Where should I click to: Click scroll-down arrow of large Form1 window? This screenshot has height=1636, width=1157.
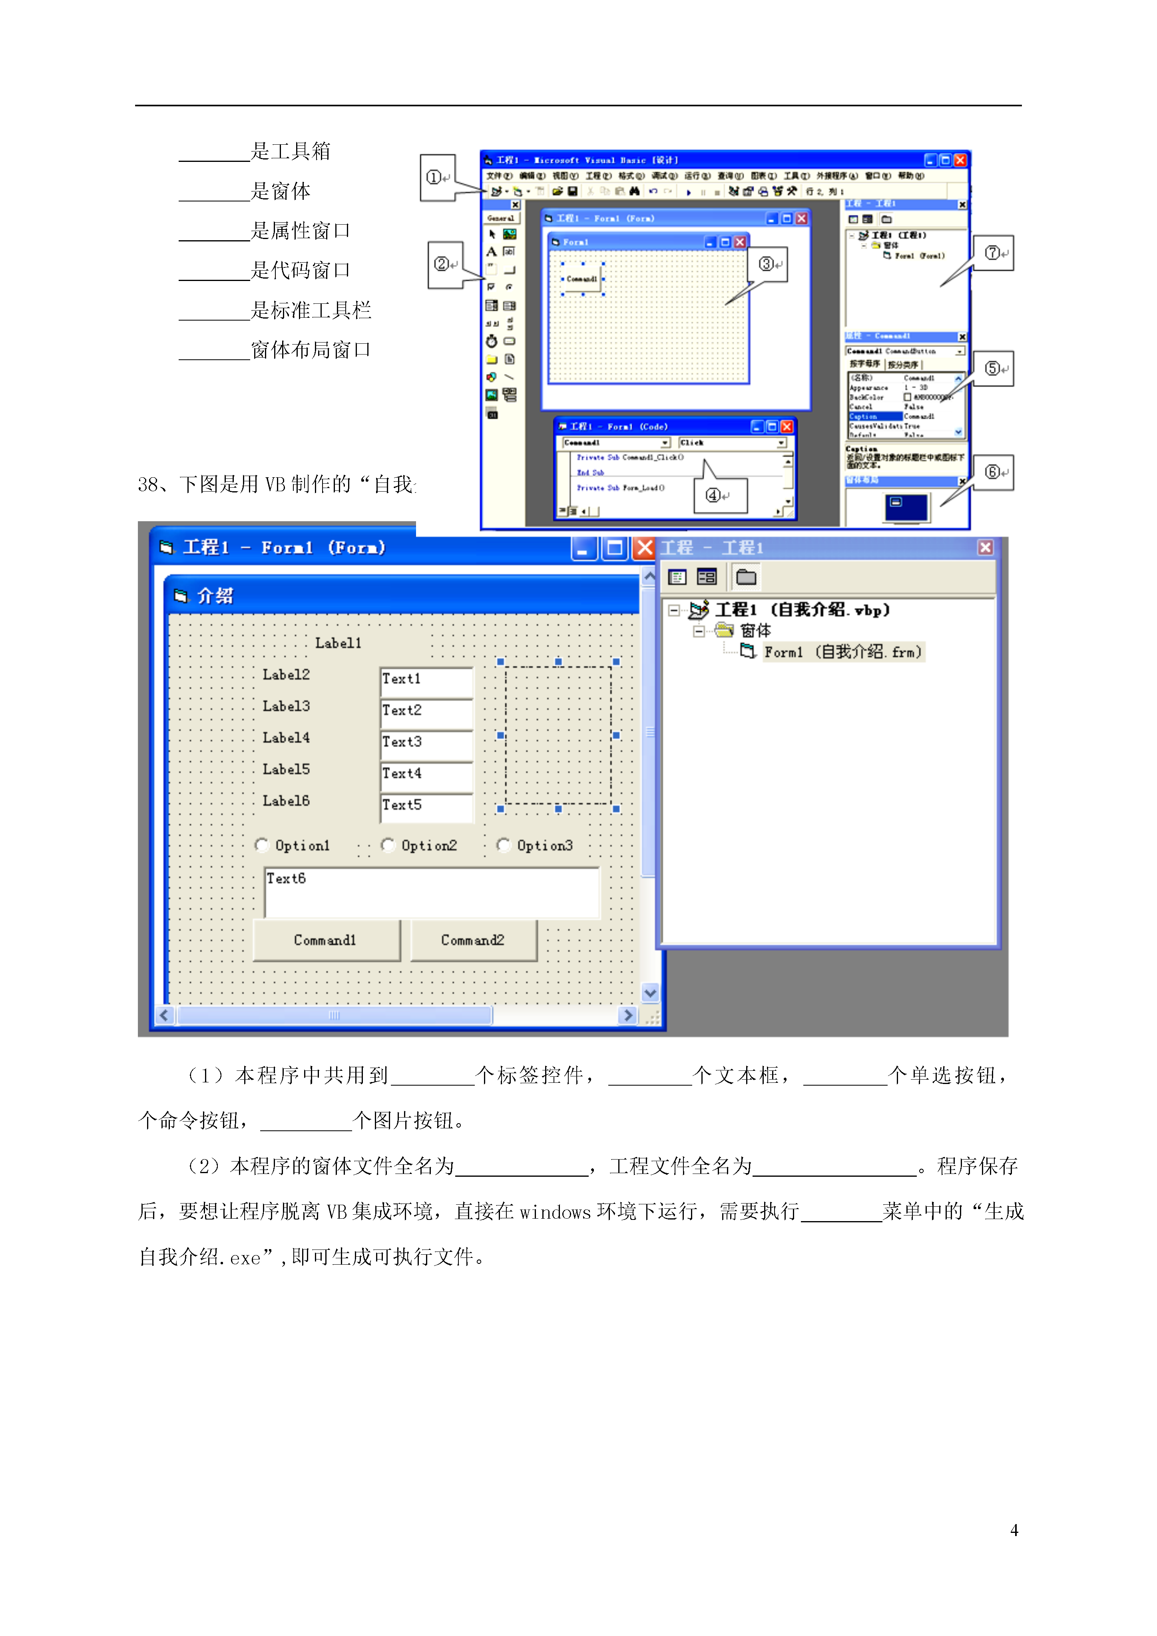pos(650,992)
